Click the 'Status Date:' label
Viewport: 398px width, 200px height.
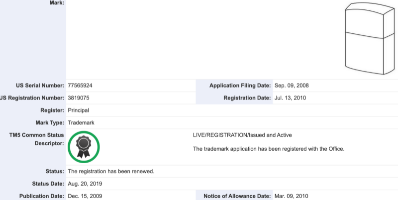[x=48, y=184]
